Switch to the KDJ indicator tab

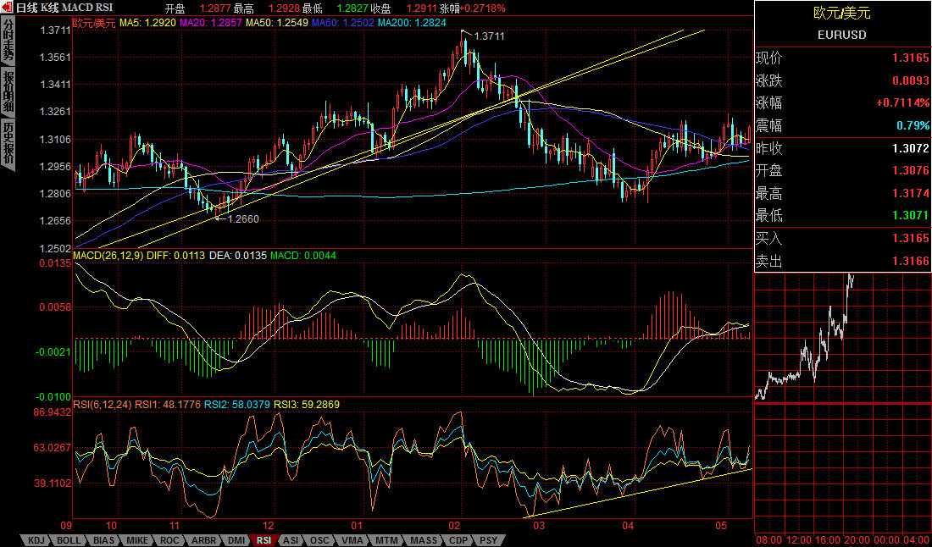tap(35, 540)
